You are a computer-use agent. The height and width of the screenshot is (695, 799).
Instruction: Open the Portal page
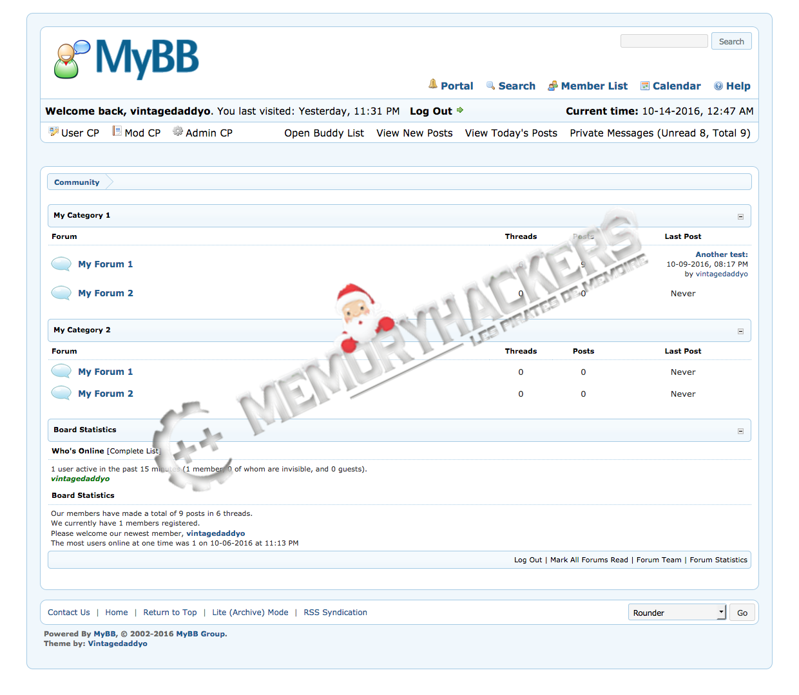tap(457, 86)
